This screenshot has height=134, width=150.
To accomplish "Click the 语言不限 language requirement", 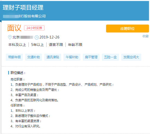I will click(x=56, y=45).
